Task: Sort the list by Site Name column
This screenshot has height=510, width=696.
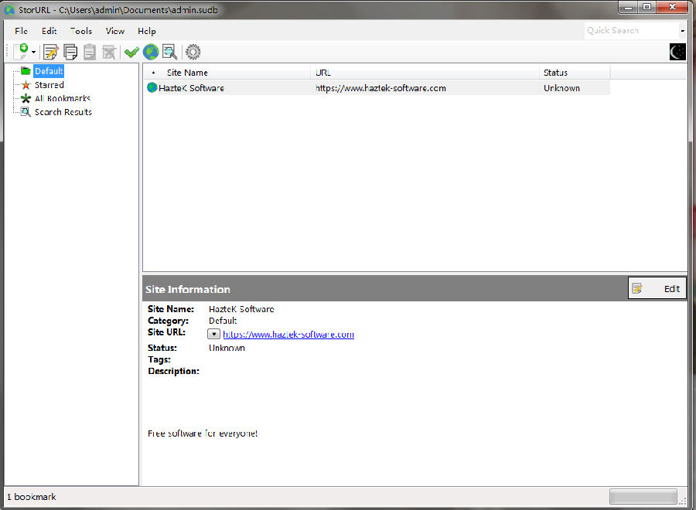Action: pos(187,73)
